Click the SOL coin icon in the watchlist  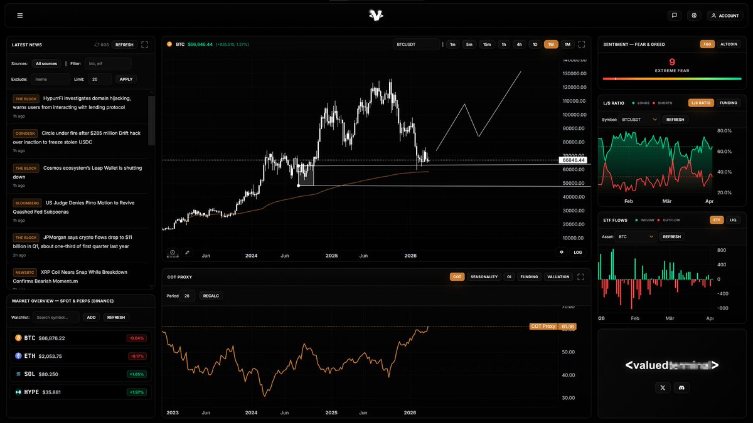pos(19,374)
